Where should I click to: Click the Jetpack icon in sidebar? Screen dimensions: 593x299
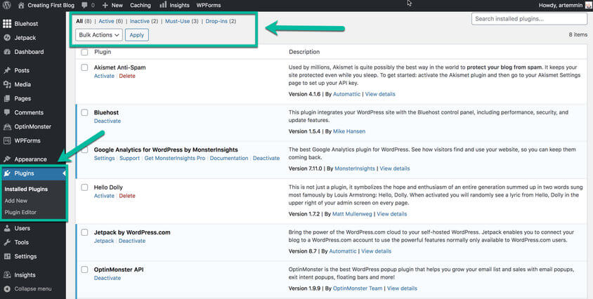coord(7,38)
